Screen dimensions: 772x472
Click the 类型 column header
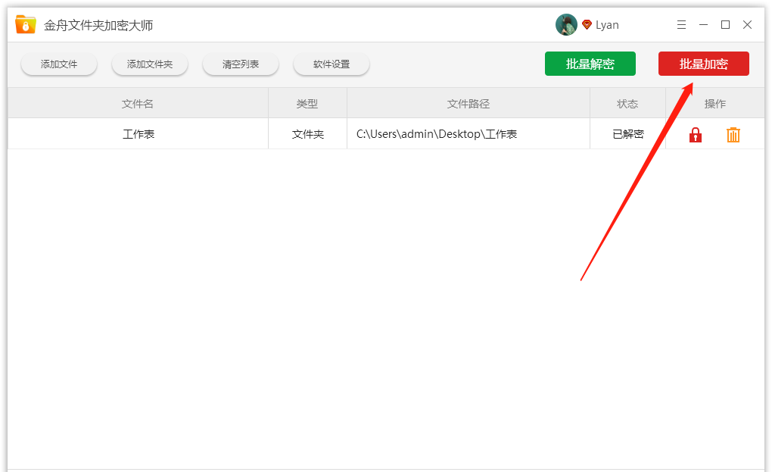tap(308, 104)
